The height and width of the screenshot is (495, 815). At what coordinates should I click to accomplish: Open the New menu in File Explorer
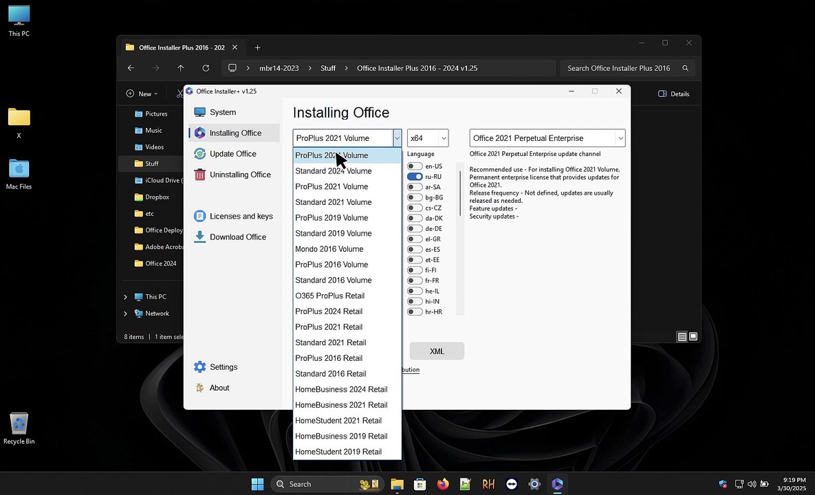click(x=142, y=94)
